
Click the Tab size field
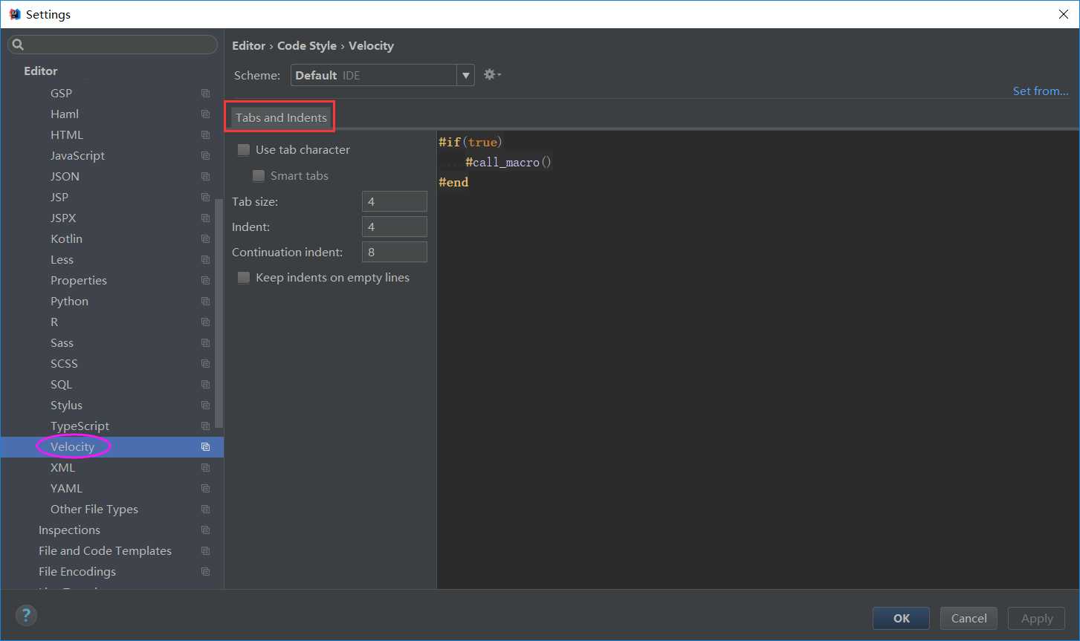click(395, 201)
